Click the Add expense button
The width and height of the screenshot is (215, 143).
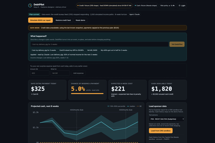pos(78,73)
